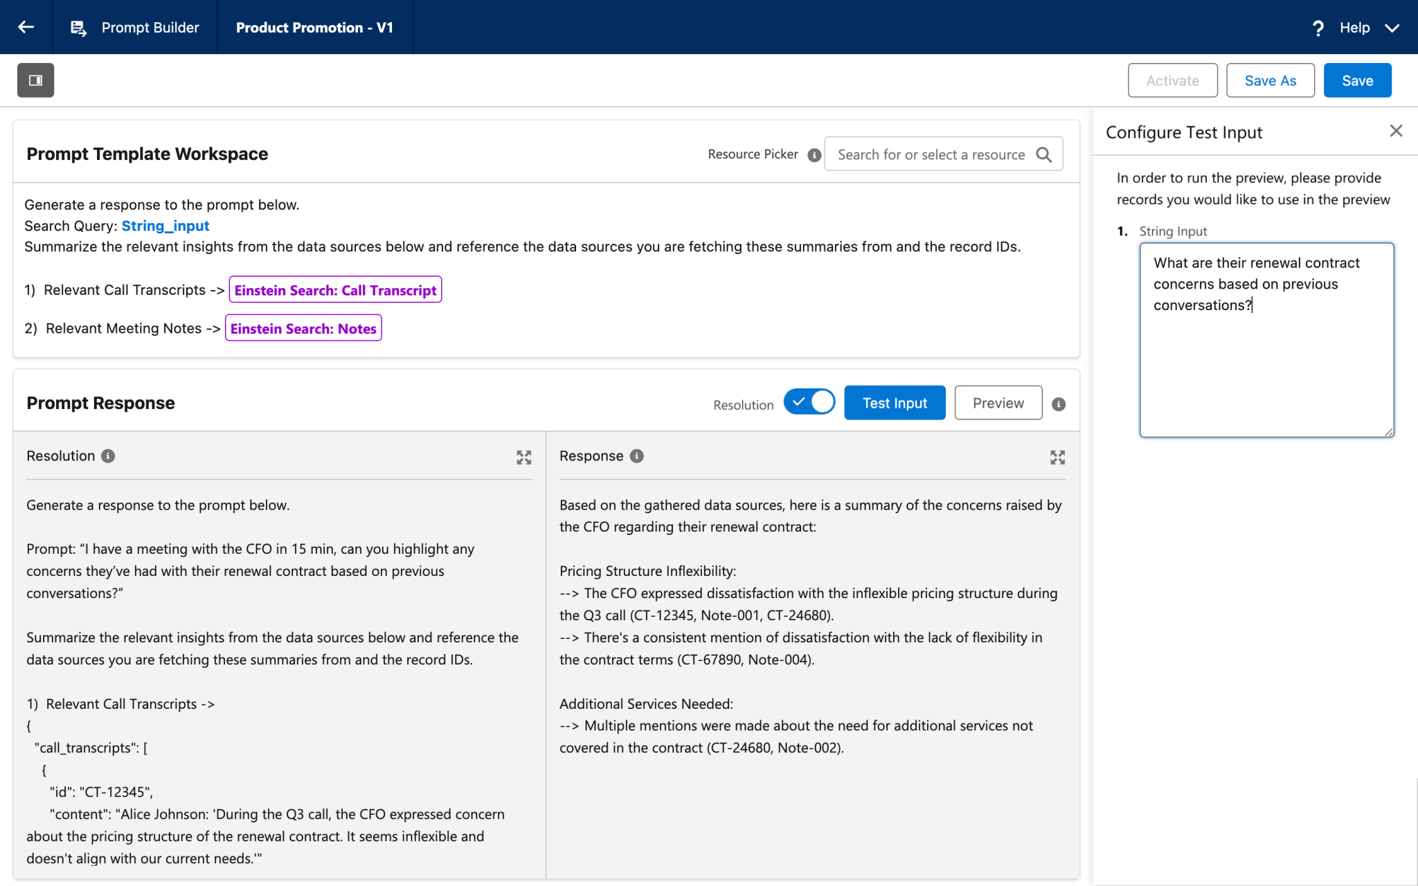Click the info icon next to Resolution heading
1418x886 pixels.
click(108, 456)
